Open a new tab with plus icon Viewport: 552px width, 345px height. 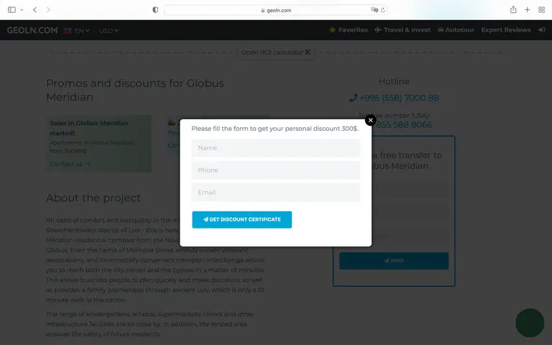(528, 10)
